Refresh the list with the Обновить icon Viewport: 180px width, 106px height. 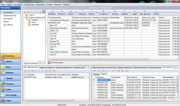[x=82, y=12]
